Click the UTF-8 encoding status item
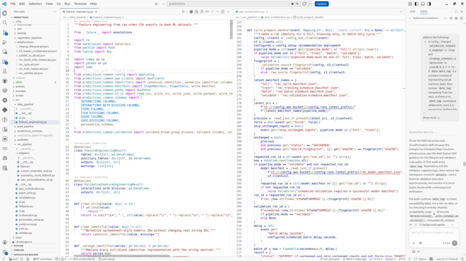The width and height of the screenshot is (466, 261). point(401,259)
